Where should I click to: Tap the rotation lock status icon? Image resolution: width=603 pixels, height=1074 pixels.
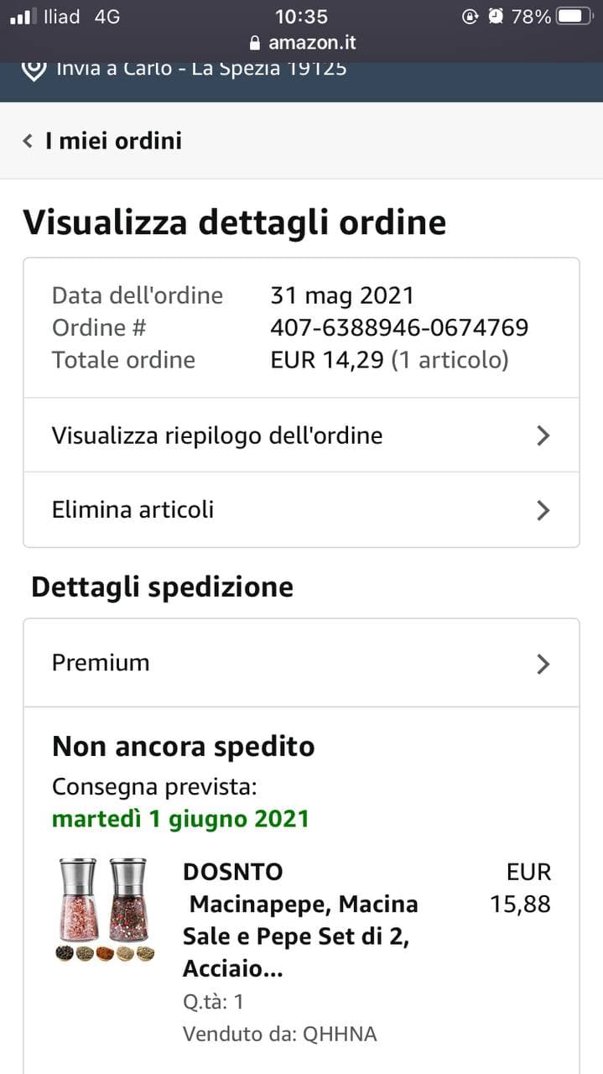470,16
